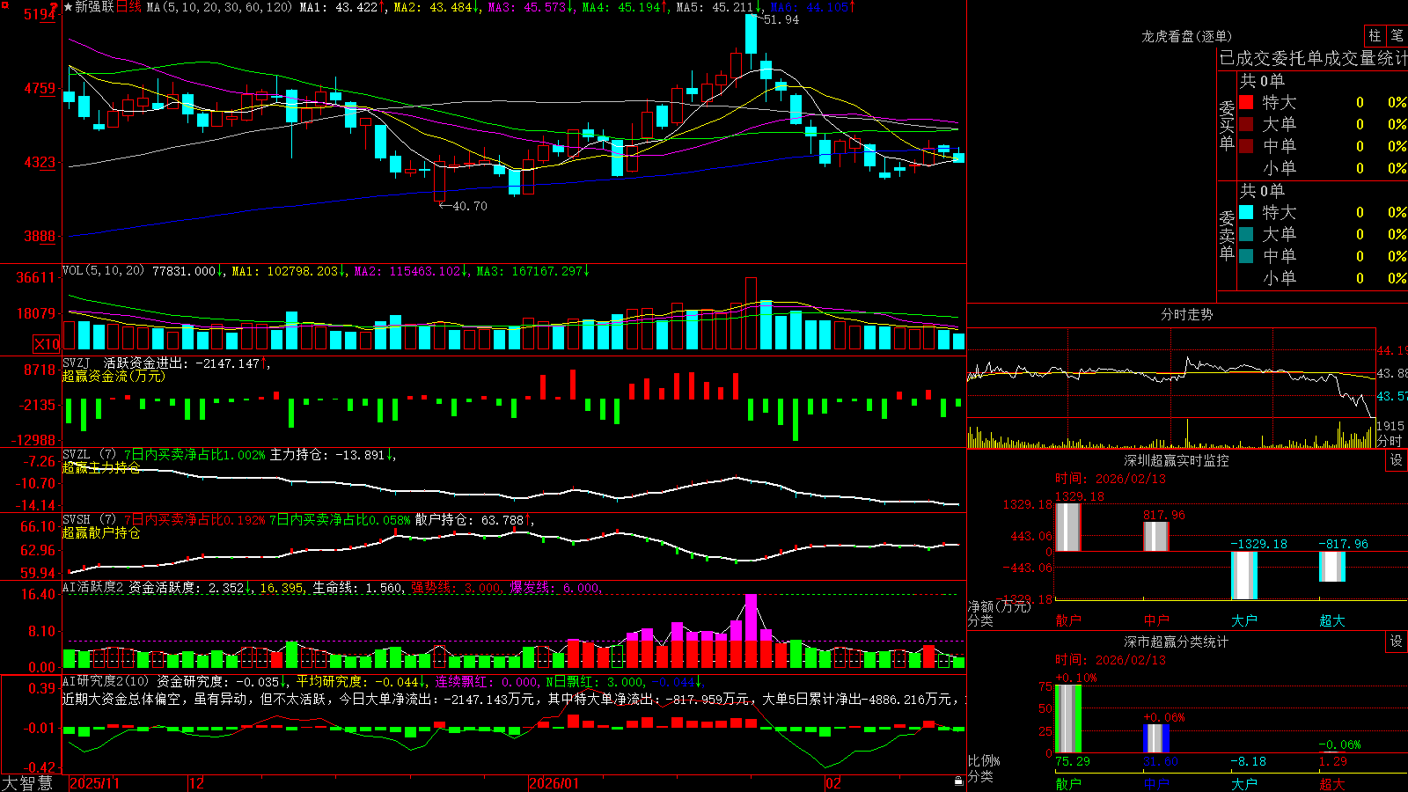This screenshot has width=1408, height=792.
Task: Click the 已成交委托单成交量统计 header
Action: 1313,58
